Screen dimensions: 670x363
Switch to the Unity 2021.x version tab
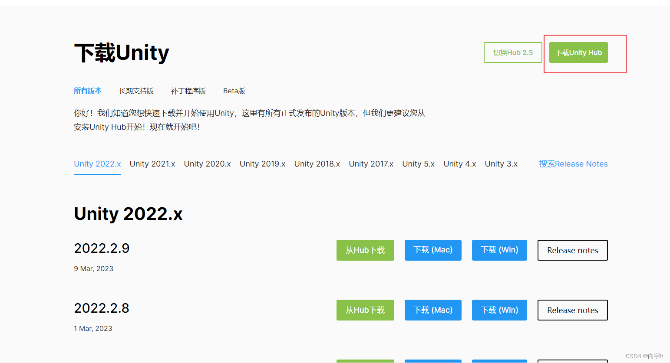(x=152, y=164)
